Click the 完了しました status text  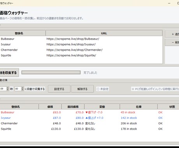click(90, 73)
